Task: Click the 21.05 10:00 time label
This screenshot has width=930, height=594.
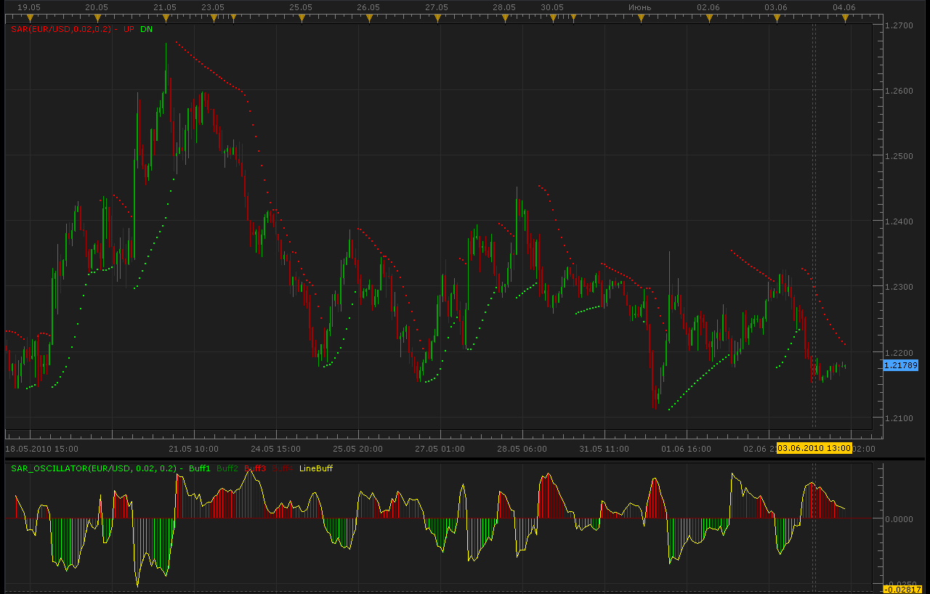Action: pos(193,449)
